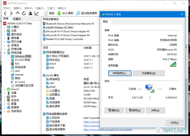Click the Forward arrow in toolbar
Screen dimensions: 190x136
tap(11, 13)
